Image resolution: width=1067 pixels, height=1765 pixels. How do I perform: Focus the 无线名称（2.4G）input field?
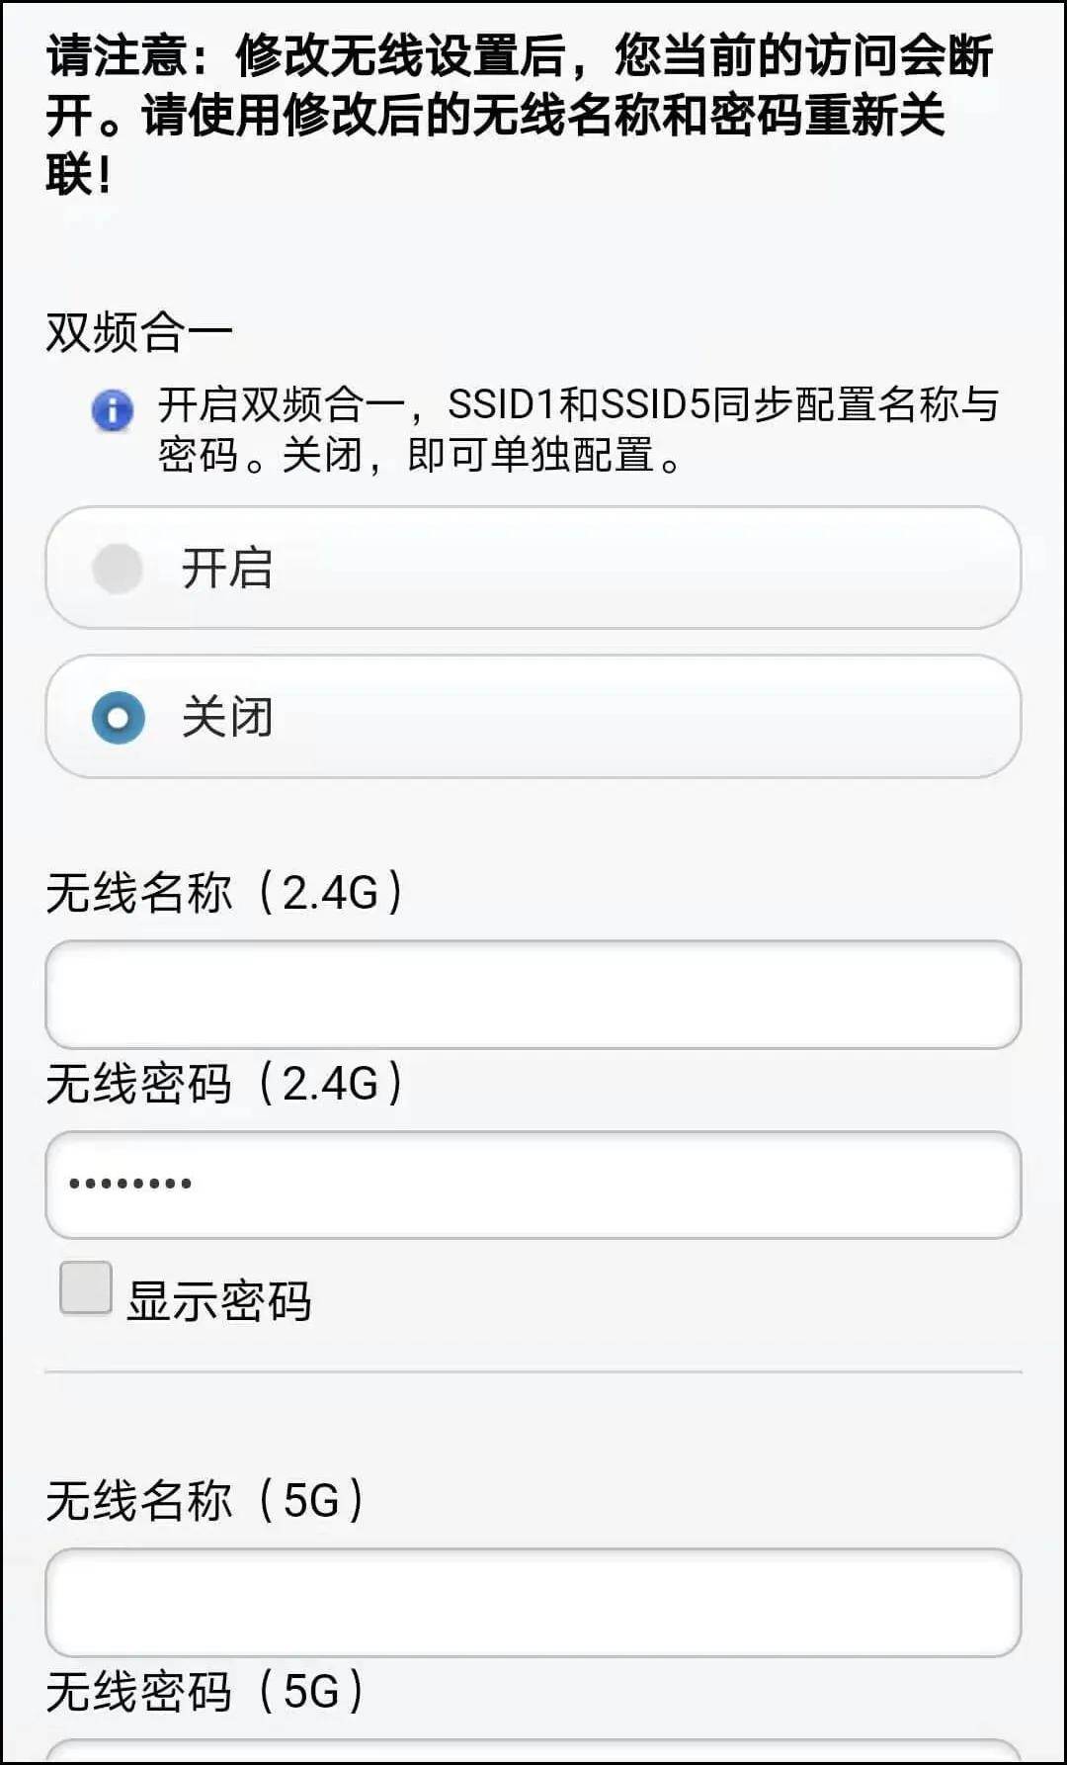[533, 995]
